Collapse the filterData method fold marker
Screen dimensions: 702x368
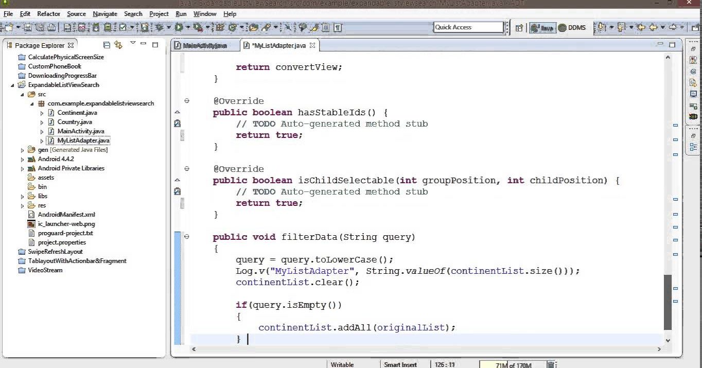click(187, 237)
